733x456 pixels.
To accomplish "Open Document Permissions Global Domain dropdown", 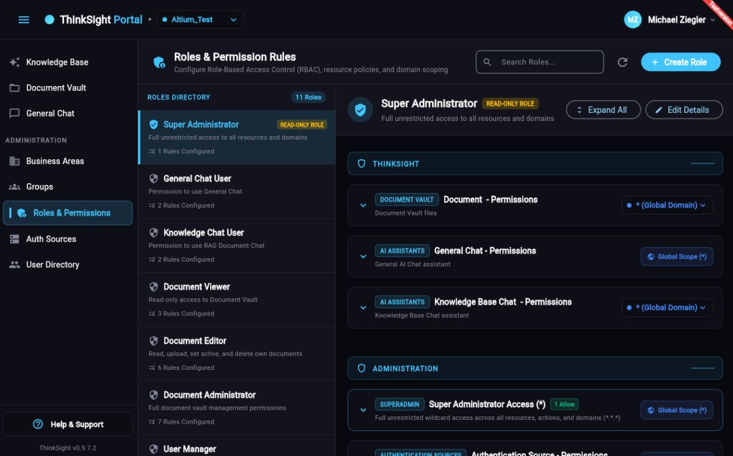I will click(667, 205).
